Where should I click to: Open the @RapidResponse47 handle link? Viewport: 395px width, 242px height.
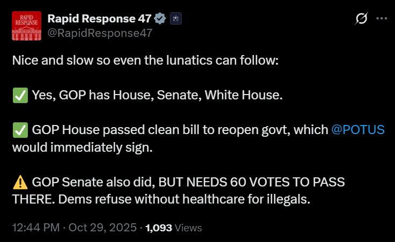point(100,33)
